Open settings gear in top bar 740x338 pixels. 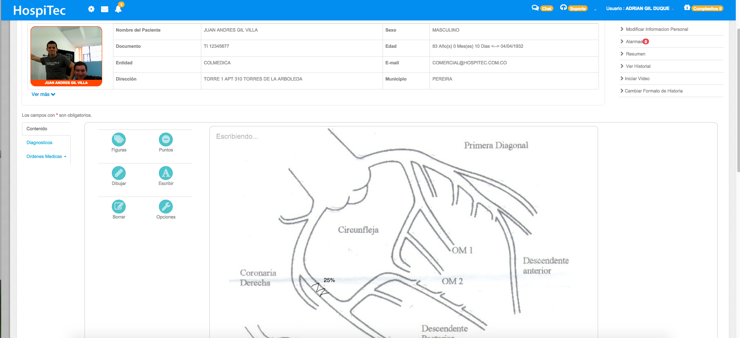(91, 9)
